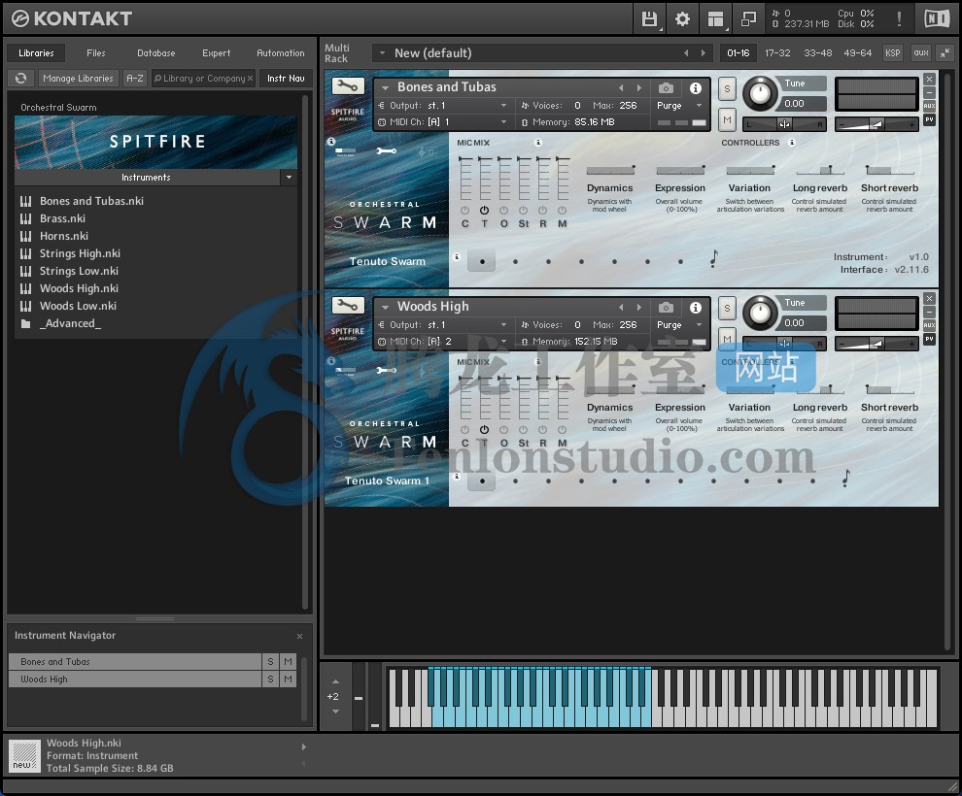
Task: Open Output dropdown for Bones and Tubas
Action: [503, 106]
